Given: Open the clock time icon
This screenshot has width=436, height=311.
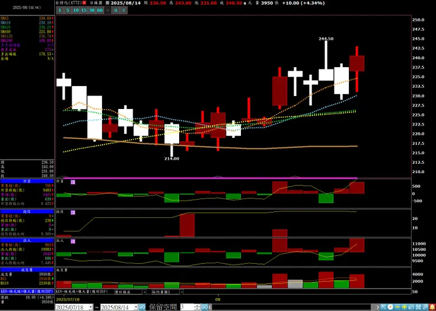Looking at the screenshot, I should pyautogui.click(x=391, y=307).
